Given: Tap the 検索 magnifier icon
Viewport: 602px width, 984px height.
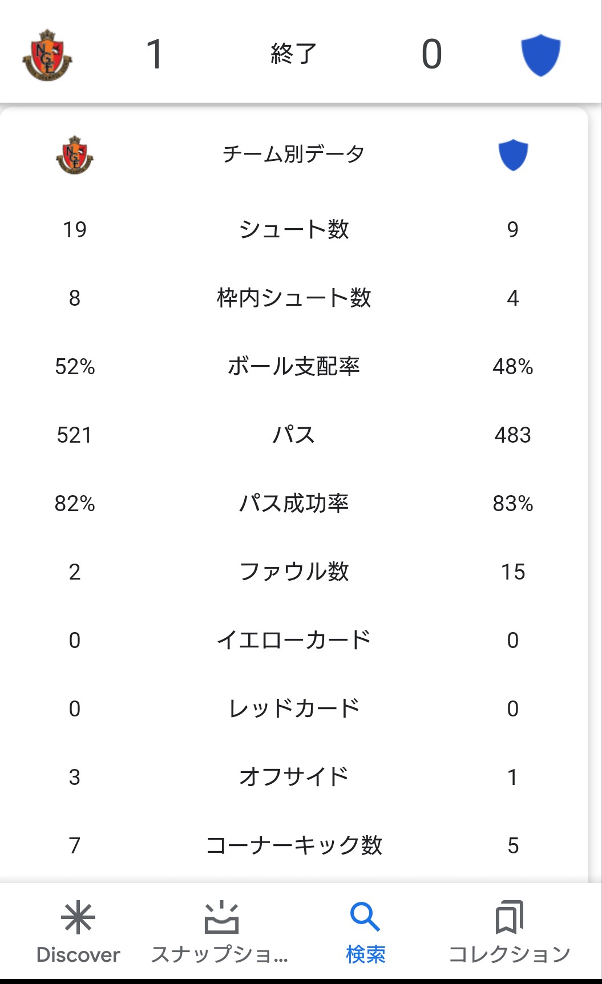Looking at the screenshot, I should [x=365, y=917].
